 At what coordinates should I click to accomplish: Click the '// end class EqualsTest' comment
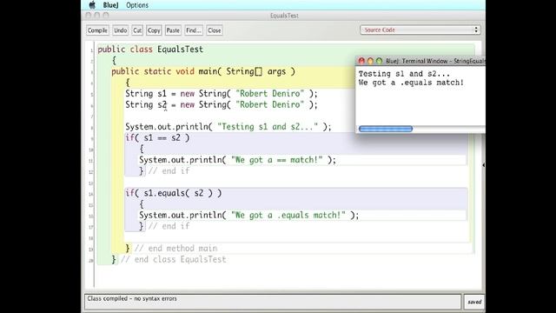pos(174,259)
